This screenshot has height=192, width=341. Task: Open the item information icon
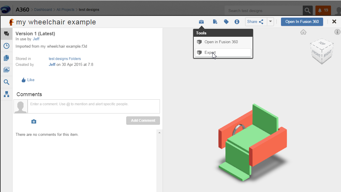(x=237, y=22)
